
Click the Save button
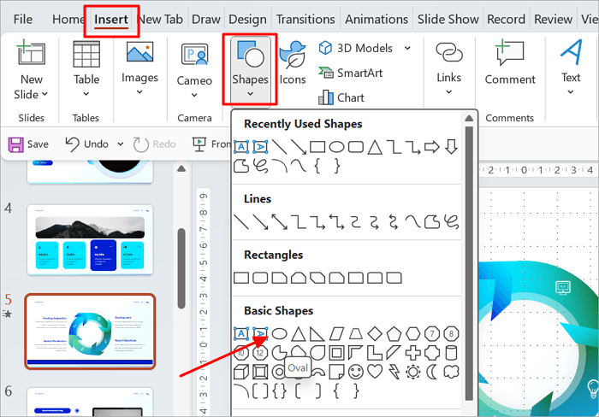coord(28,144)
